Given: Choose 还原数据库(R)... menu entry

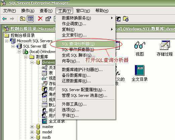Looking at the screenshot, I should 86,81.
